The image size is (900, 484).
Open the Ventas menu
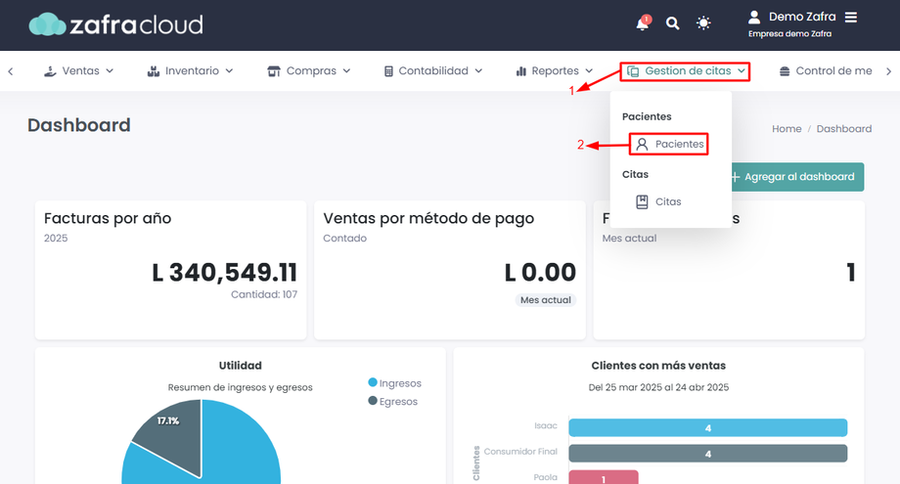coord(79,71)
